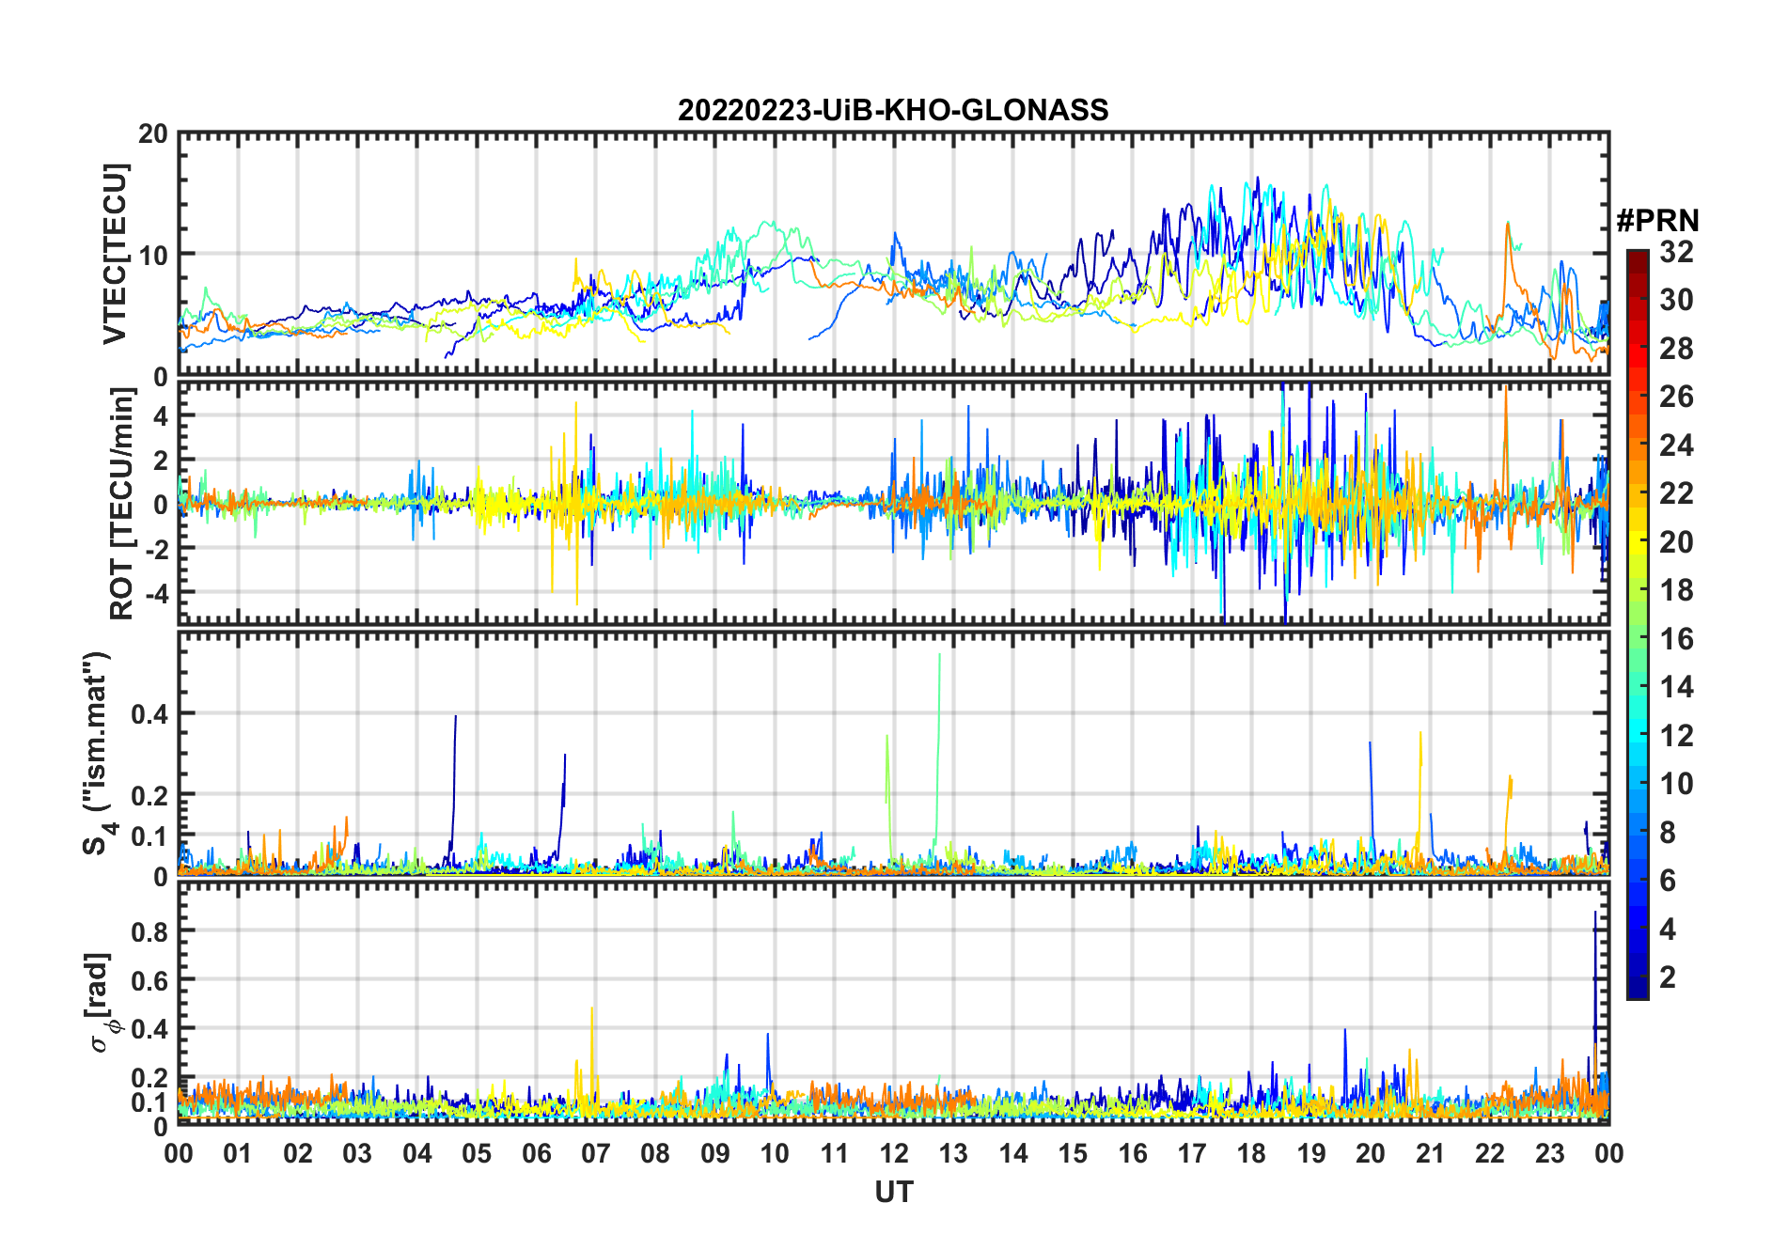The image size is (1788, 1250).
Task: Click colorbar tick label 14
Action: (x=1676, y=687)
